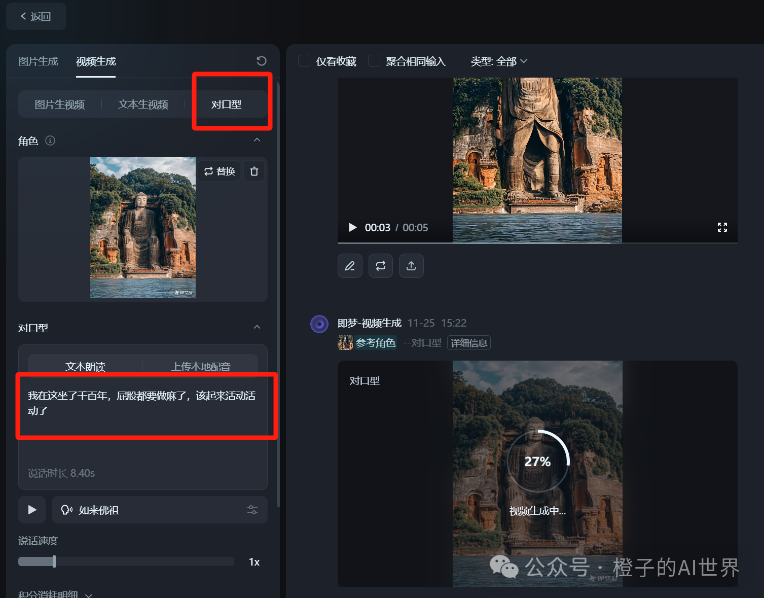Click the edit pencil icon below the video

[x=350, y=265]
